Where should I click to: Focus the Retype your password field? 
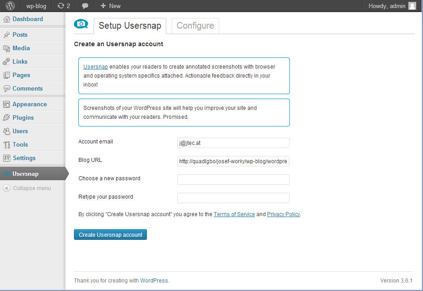233,198
